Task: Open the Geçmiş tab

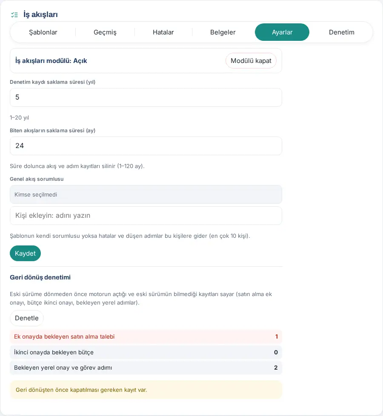Action: tap(105, 32)
